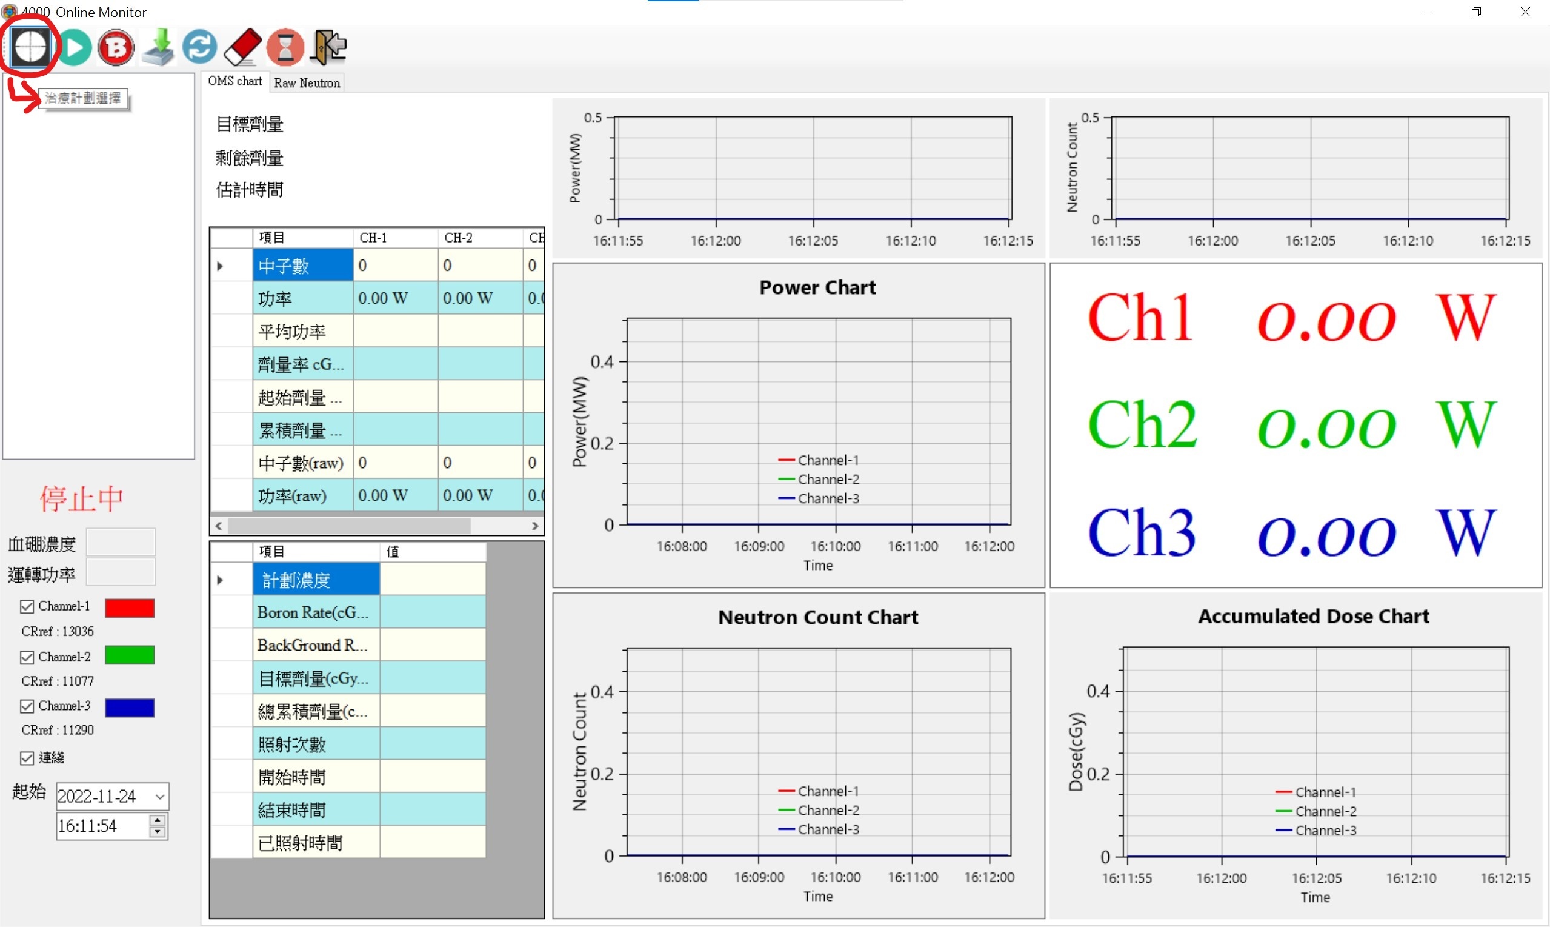1550x927 pixels.
Task: Click the 停止中 status label
Action: coord(82,499)
